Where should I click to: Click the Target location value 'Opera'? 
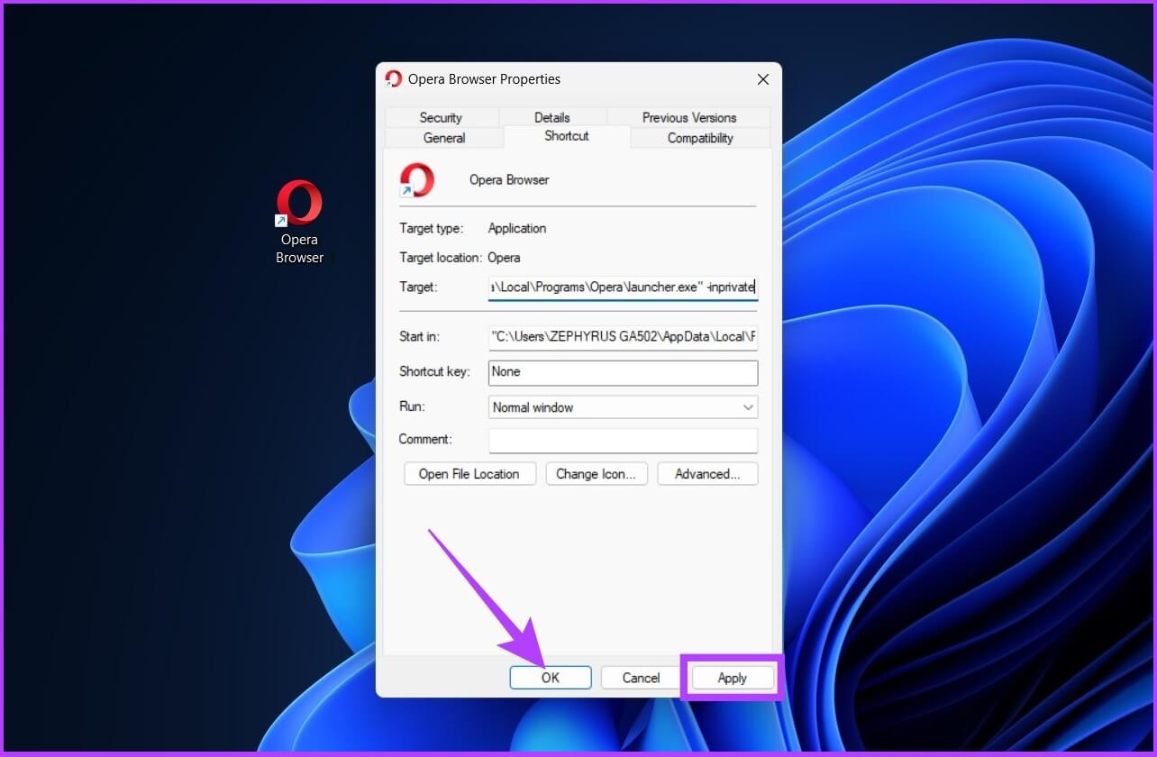(504, 258)
